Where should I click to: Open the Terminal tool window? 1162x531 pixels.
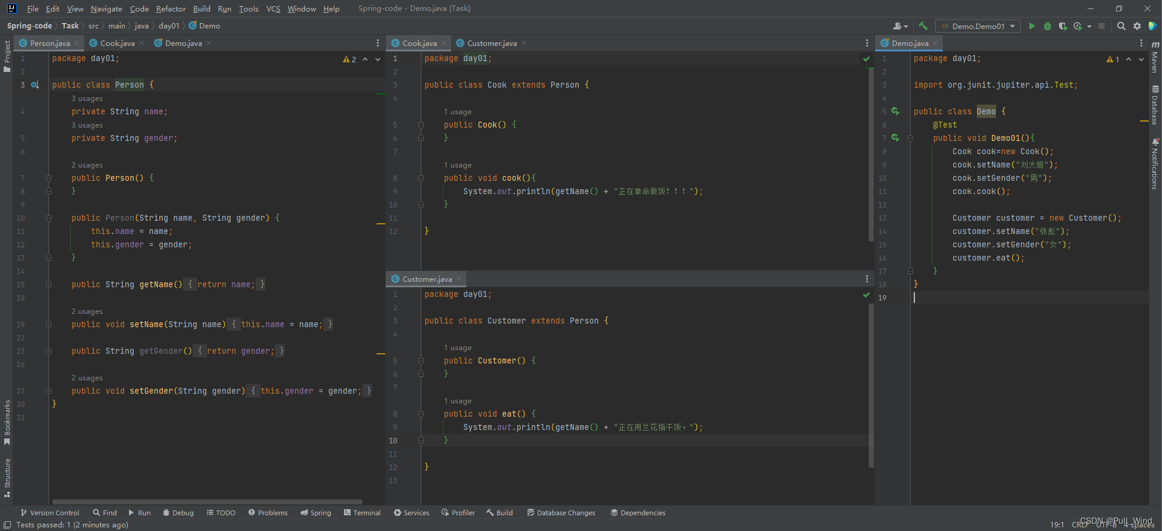[x=362, y=512]
